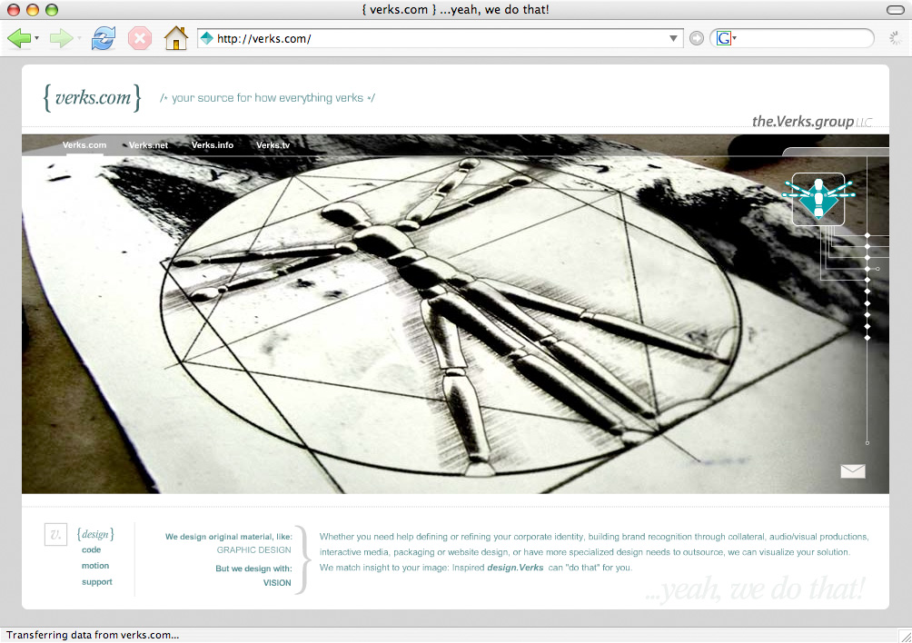The image size is (912, 643).
Task: Click the teal mannequin diamond icon
Action: click(x=818, y=199)
